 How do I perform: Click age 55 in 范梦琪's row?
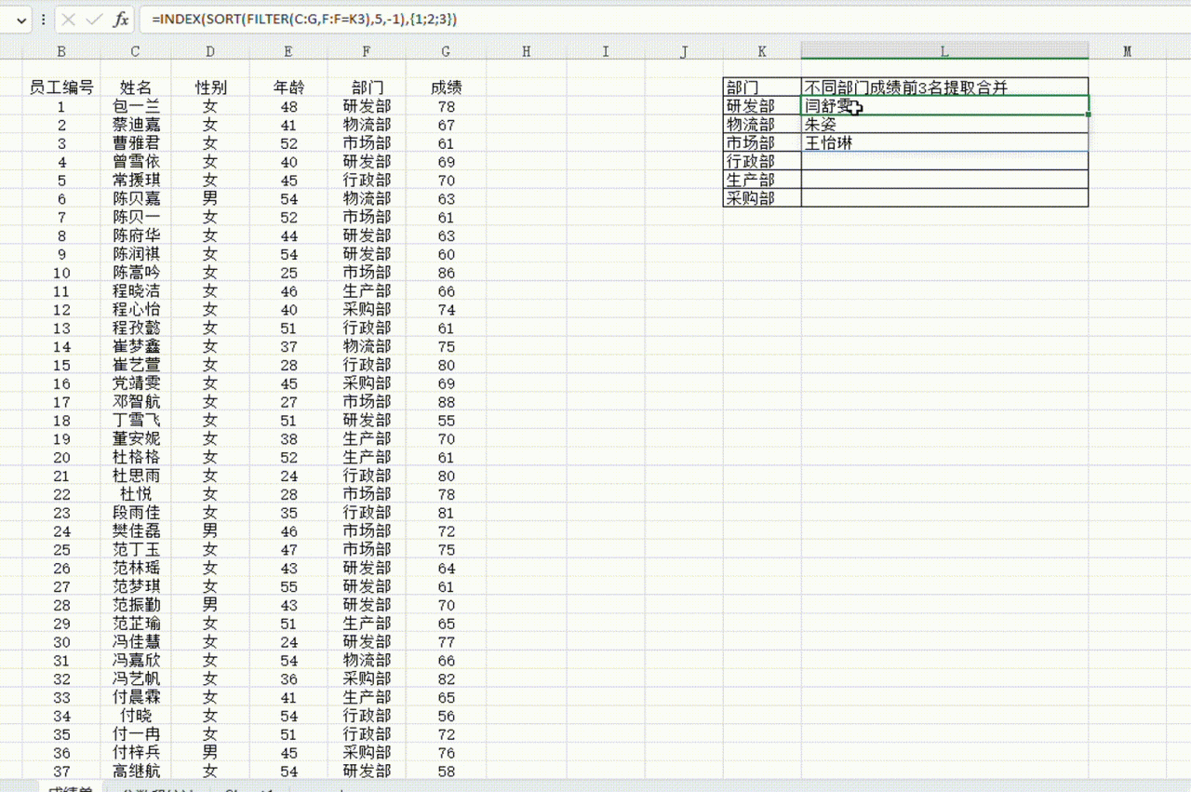click(x=288, y=586)
